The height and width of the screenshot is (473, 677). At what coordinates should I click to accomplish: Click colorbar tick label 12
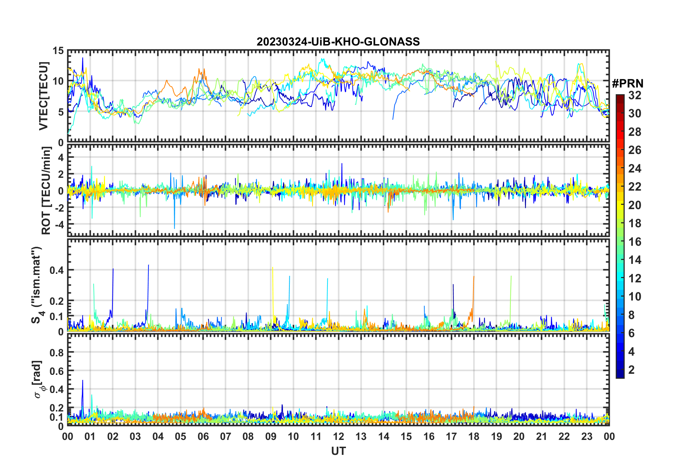click(635, 278)
